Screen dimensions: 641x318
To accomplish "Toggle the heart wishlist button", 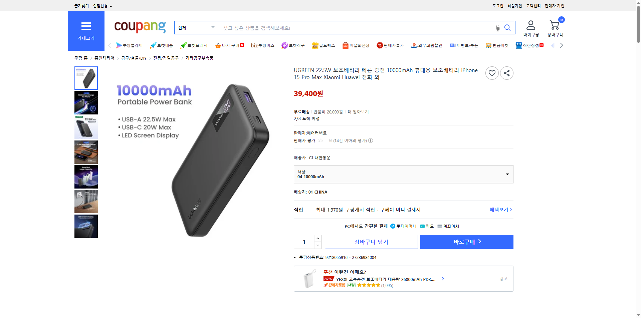I will coord(492,73).
